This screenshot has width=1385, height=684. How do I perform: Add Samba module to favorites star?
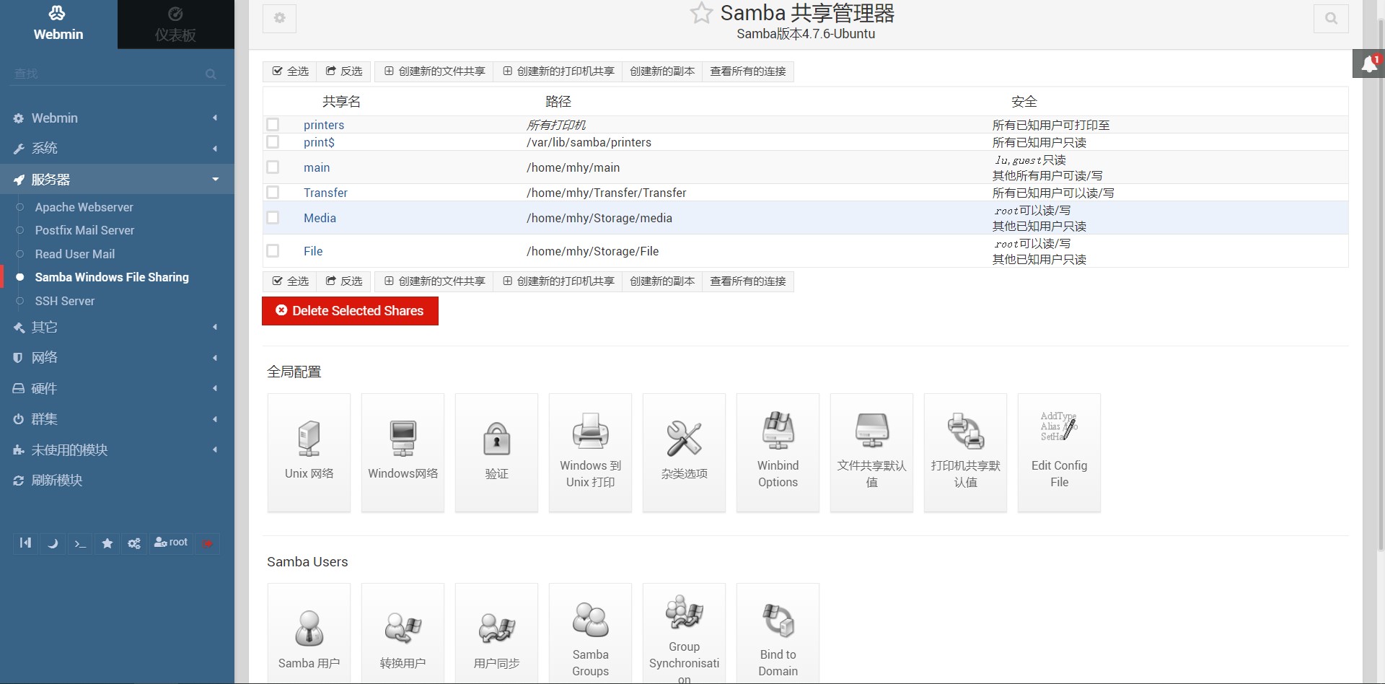pos(701,13)
